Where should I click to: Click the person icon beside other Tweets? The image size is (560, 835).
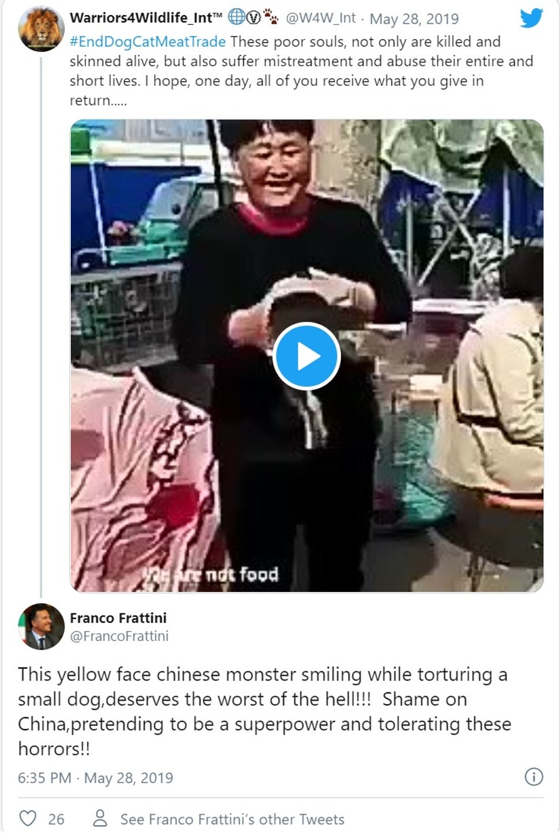(x=100, y=818)
